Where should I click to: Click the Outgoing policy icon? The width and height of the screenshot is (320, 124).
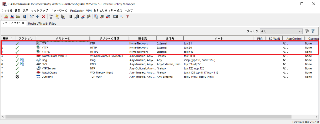point(38,77)
